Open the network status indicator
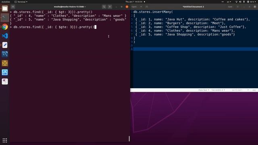Viewport: 258px width, 145px height. pos(237,2)
